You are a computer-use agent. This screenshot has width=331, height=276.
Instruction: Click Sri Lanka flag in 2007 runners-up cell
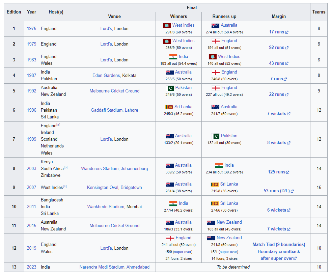pyautogui.click(x=215, y=184)
